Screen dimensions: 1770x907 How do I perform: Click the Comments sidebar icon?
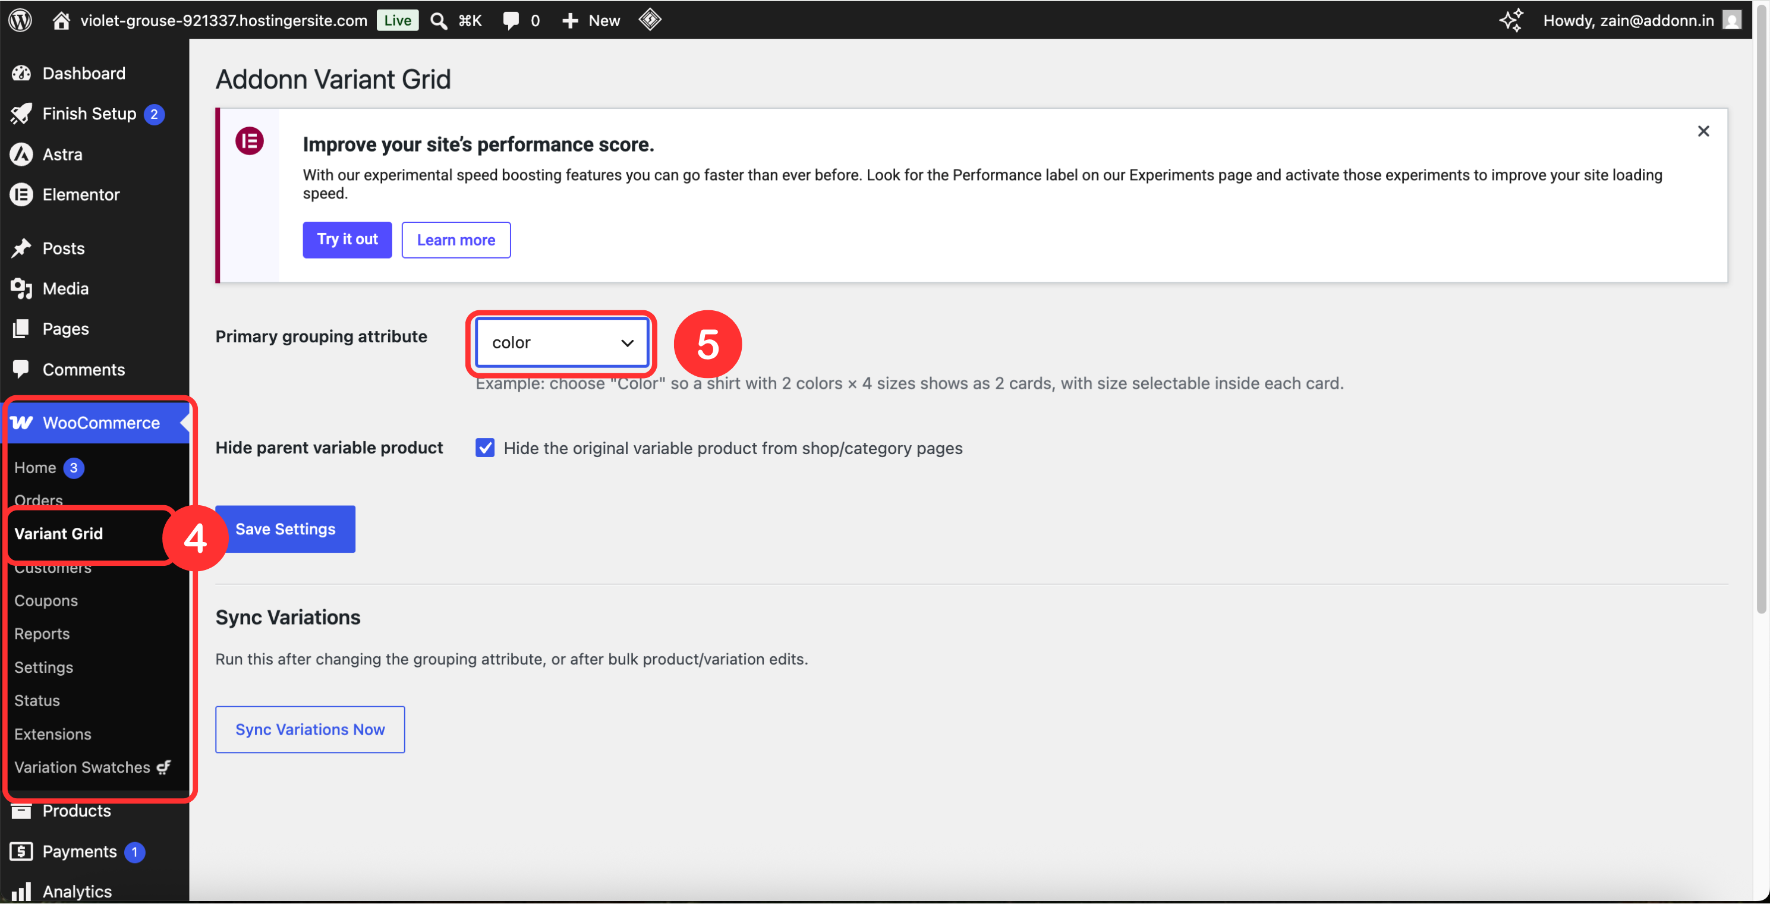click(21, 369)
